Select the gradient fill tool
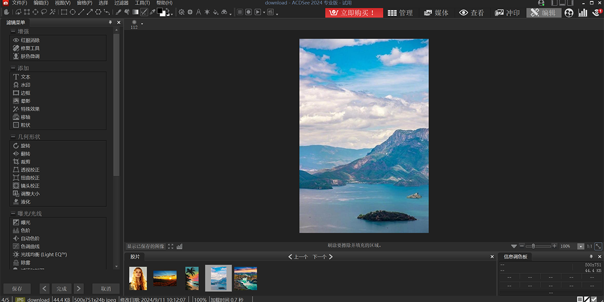Image resolution: width=604 pixels, height=302 pixels. click(x=135, y=12)
